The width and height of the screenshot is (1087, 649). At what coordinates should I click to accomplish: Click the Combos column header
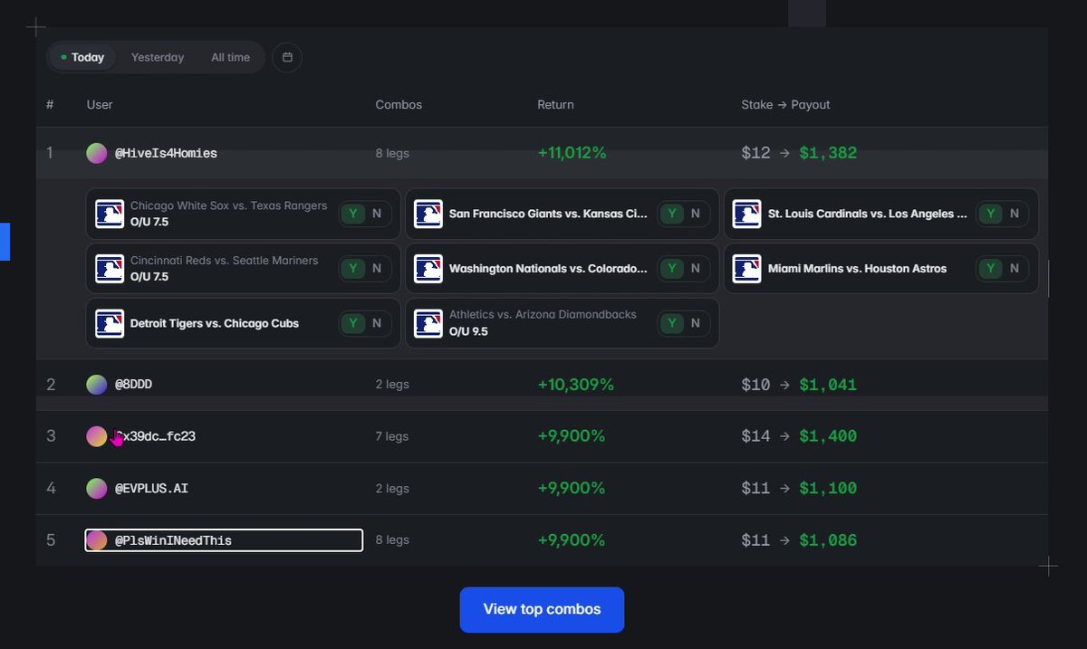399,105
